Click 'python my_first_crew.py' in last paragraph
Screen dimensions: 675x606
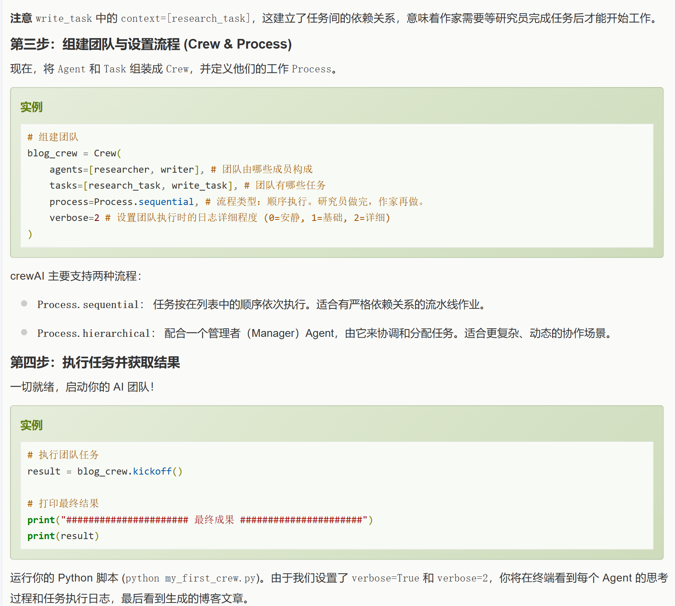point(190,578)
